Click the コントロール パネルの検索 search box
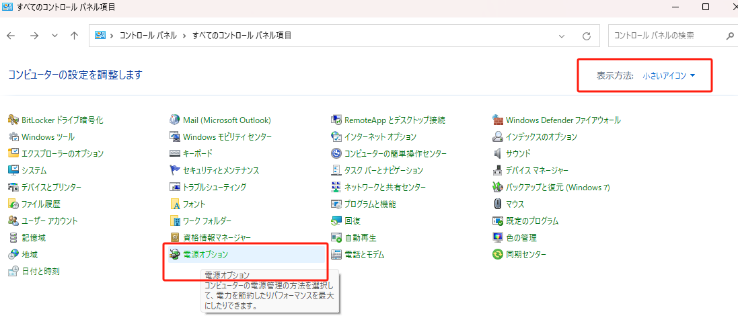Screen dimensions: 738x318 672,36
